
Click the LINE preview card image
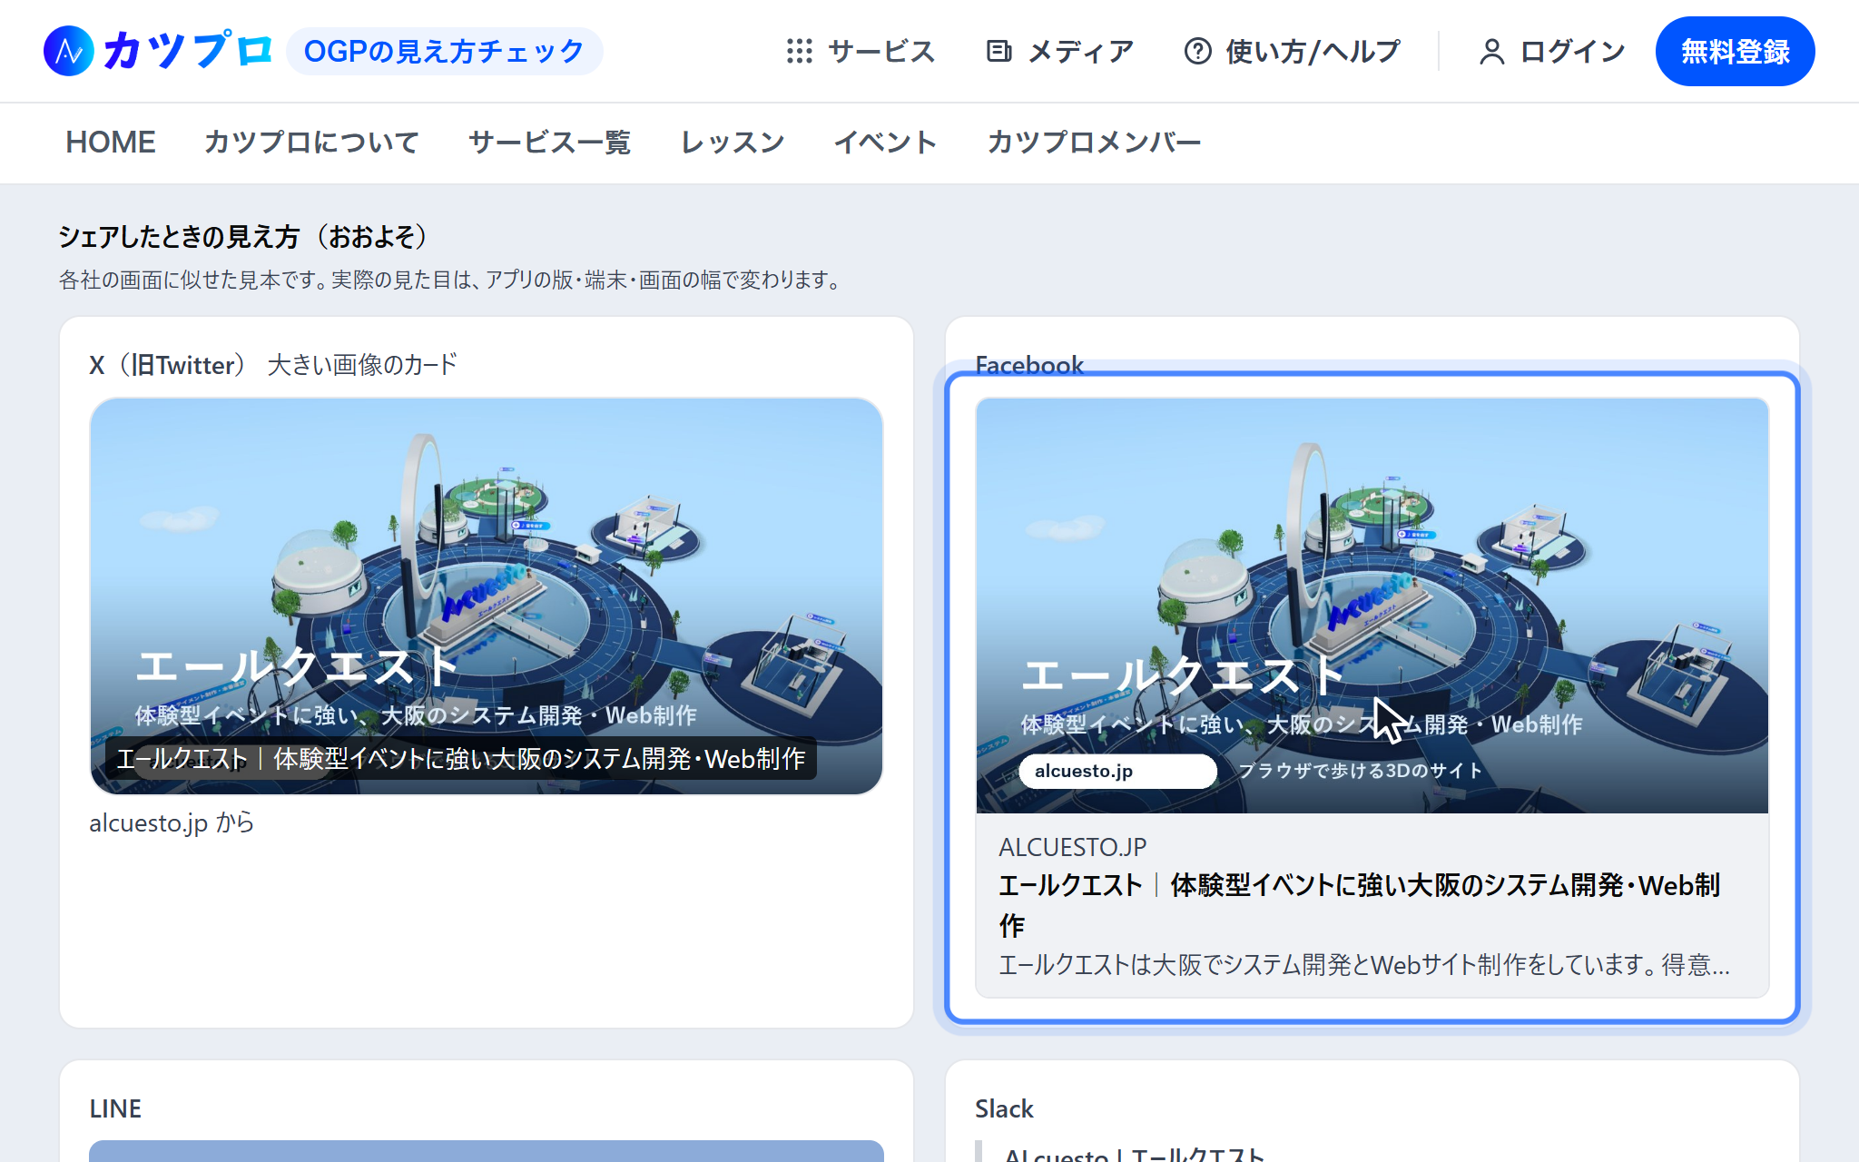(x=487, y=1151)
